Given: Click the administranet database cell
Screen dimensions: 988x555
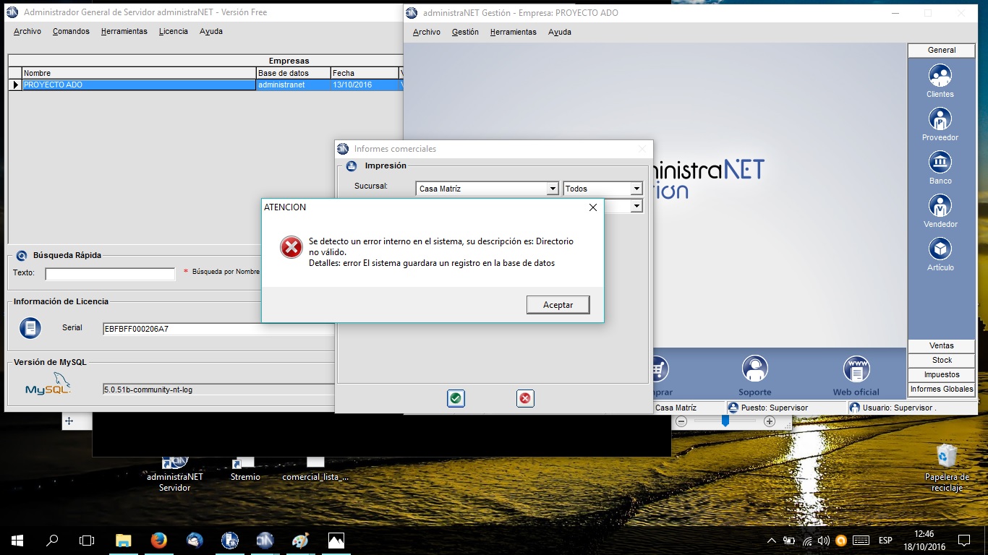Looking at the screenshot, I should (x=294, y=85).
